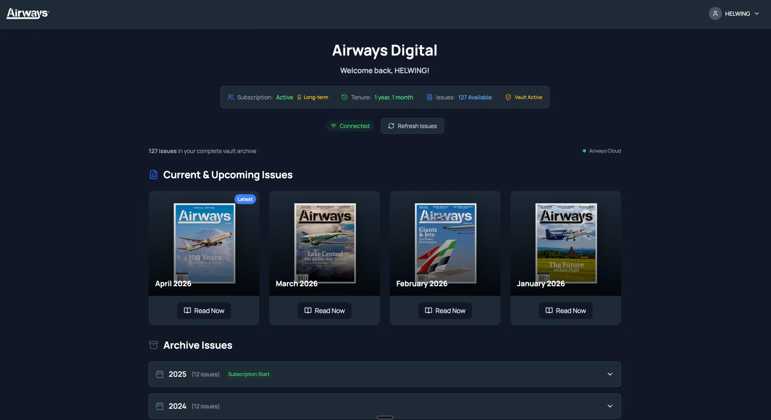
Task: Click the Issues document icon in status bar
Action: click(x=429, y=97)
